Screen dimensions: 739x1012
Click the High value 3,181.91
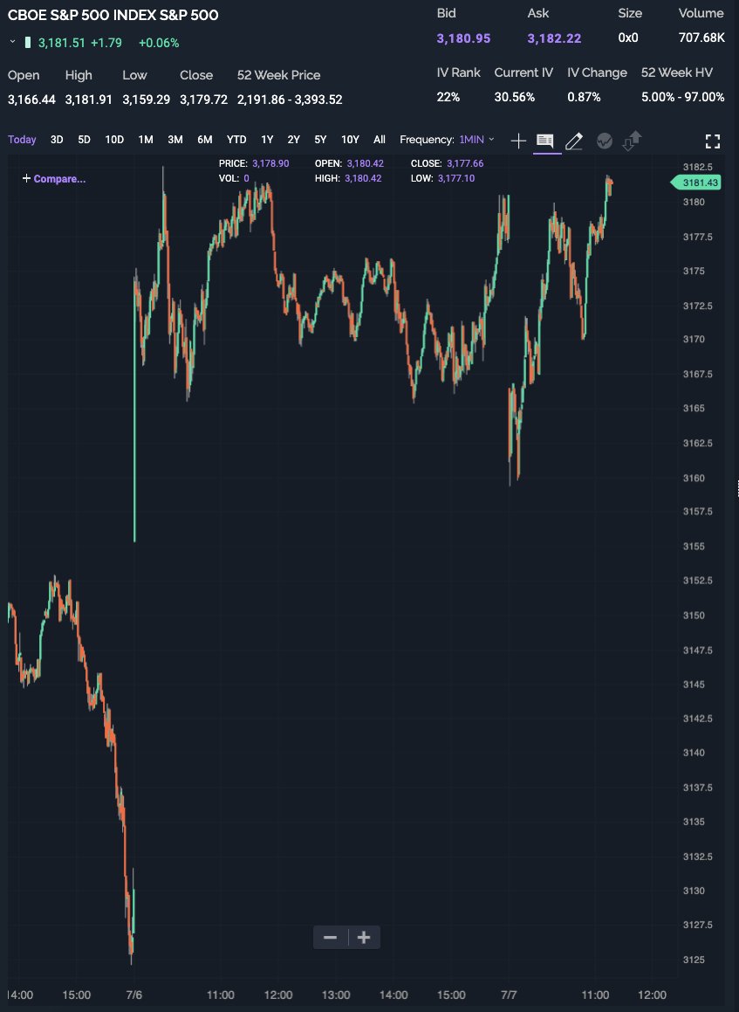pos(89,100)
